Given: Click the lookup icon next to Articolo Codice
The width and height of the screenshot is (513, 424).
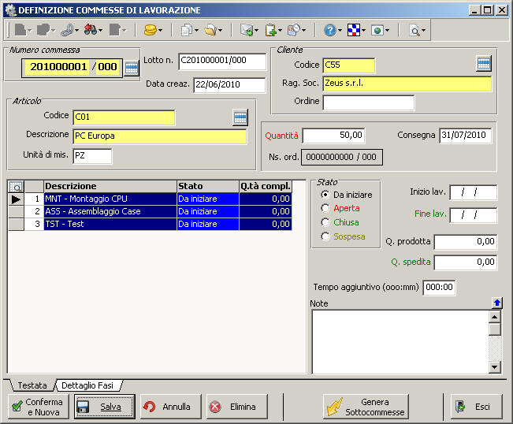Looking at the screenshot, I should pos(240,117).
